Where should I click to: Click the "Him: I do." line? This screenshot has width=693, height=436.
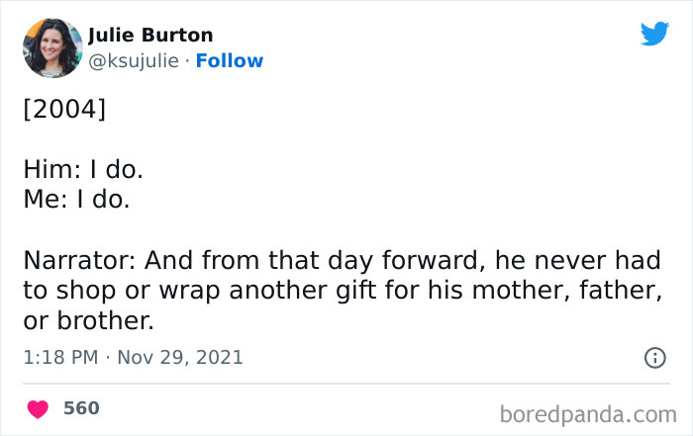tap(83, 169)
